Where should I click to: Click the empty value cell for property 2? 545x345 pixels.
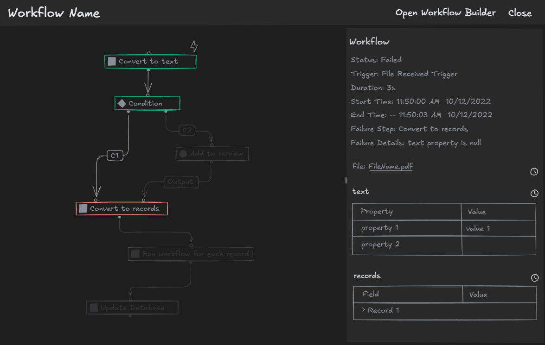[498, 245]
